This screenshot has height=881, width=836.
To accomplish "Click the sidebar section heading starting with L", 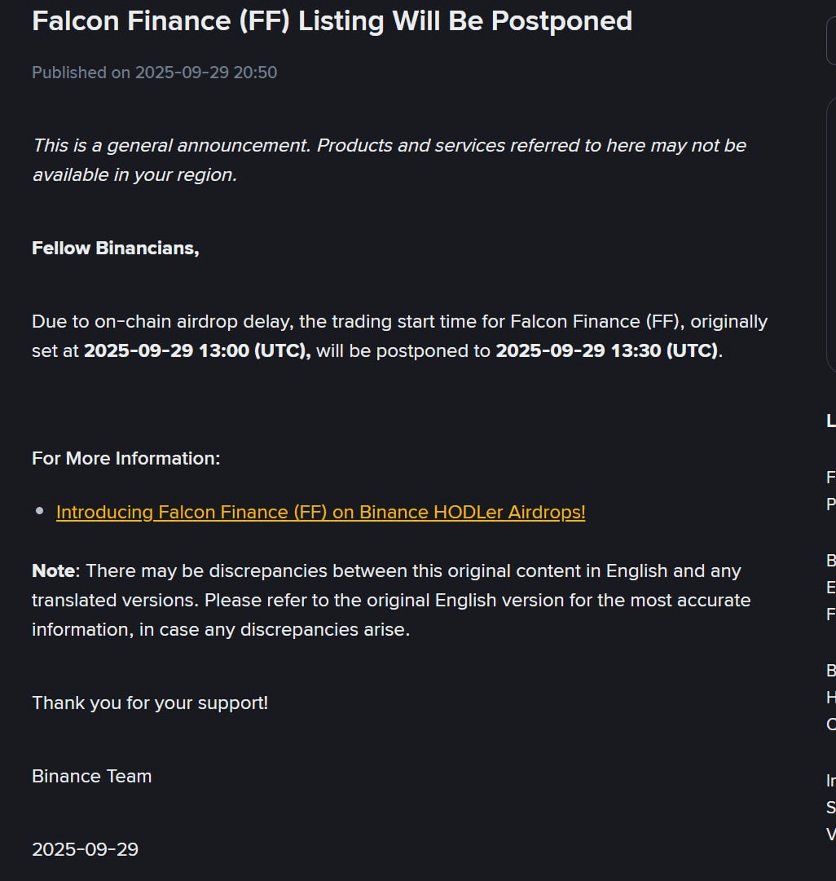I will point(831,421).
